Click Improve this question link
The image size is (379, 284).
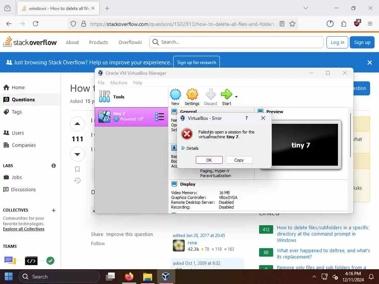pos(129,234)
